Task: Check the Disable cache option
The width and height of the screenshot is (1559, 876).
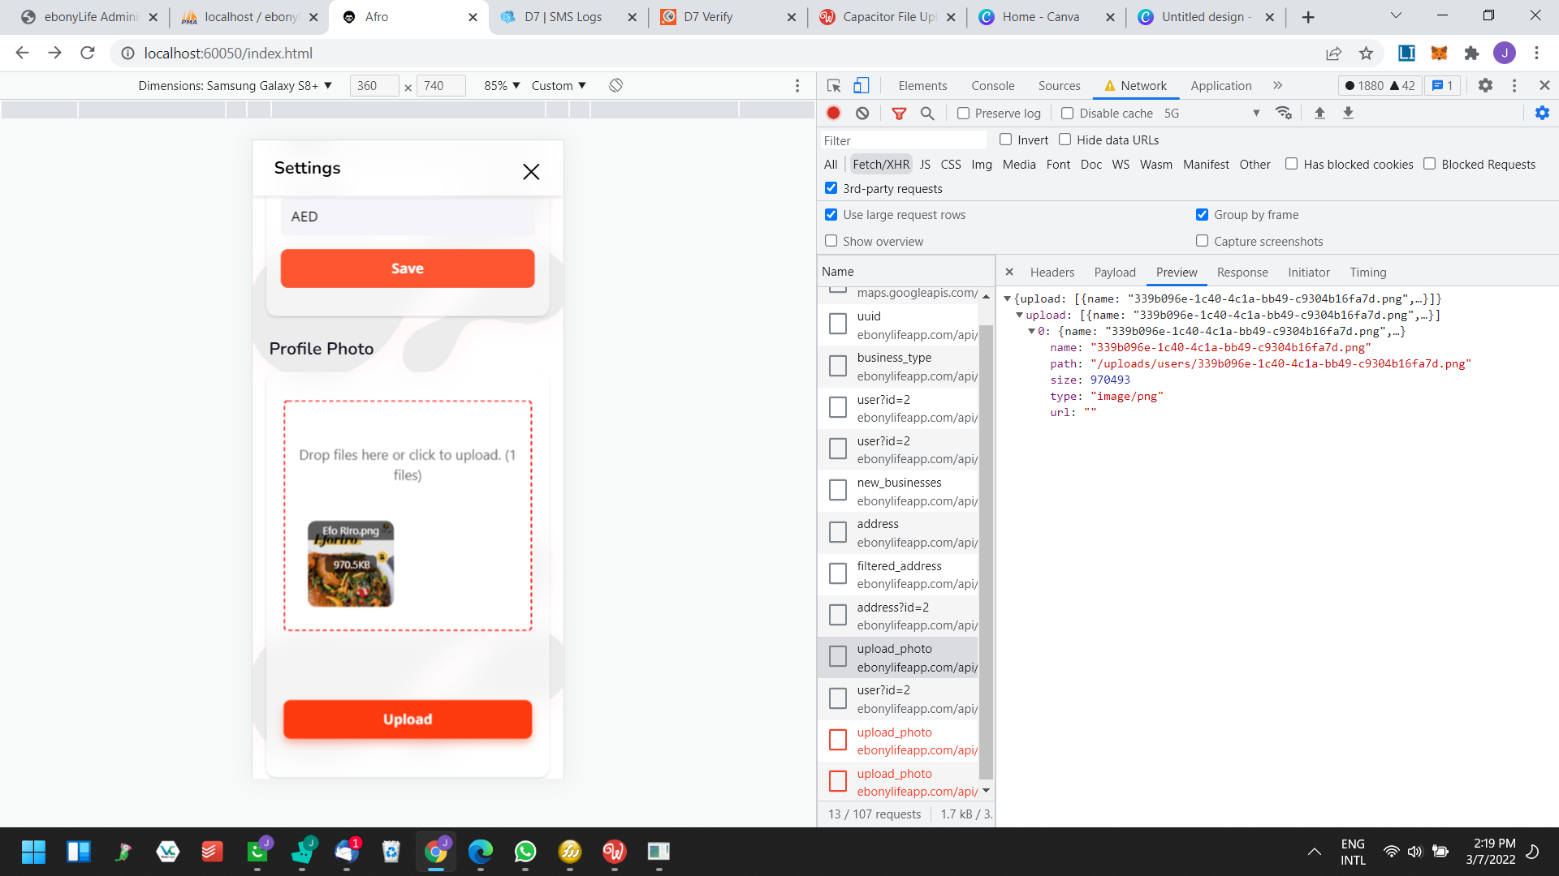Action: pyautogui.click(x=1068, y=114)
